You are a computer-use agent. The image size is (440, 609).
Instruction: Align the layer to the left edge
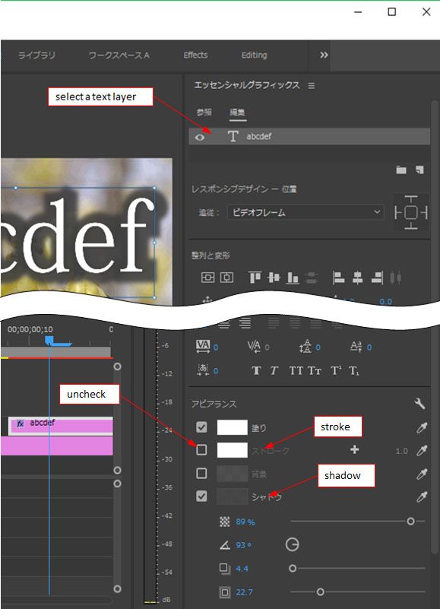click(338, 278)
